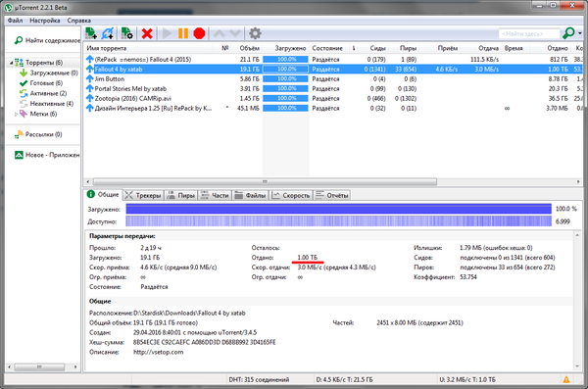Screen dimensions: 588x389
Task: Move torrent up the queue arrow
Action: click(220, 33)
